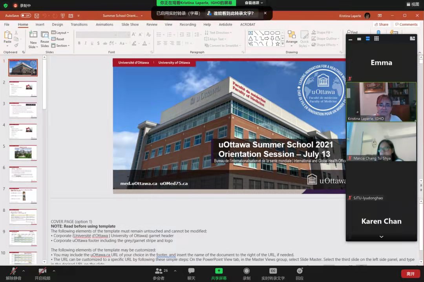The width and height of the screenshot is (424, 282).
Task: Toggle the AutoSave switch
Action: (x=26, y=16)
